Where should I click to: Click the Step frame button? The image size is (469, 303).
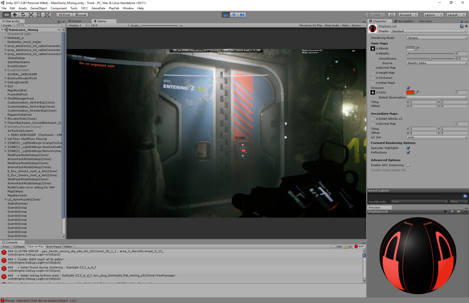[242, 15]
